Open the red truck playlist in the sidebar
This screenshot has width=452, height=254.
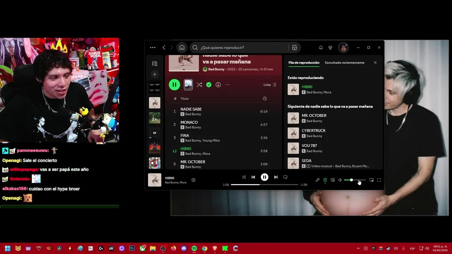point(155,148)
